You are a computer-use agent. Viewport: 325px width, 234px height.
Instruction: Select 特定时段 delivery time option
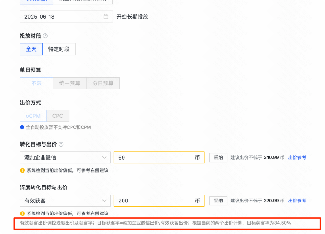click(x=59, y=49)
